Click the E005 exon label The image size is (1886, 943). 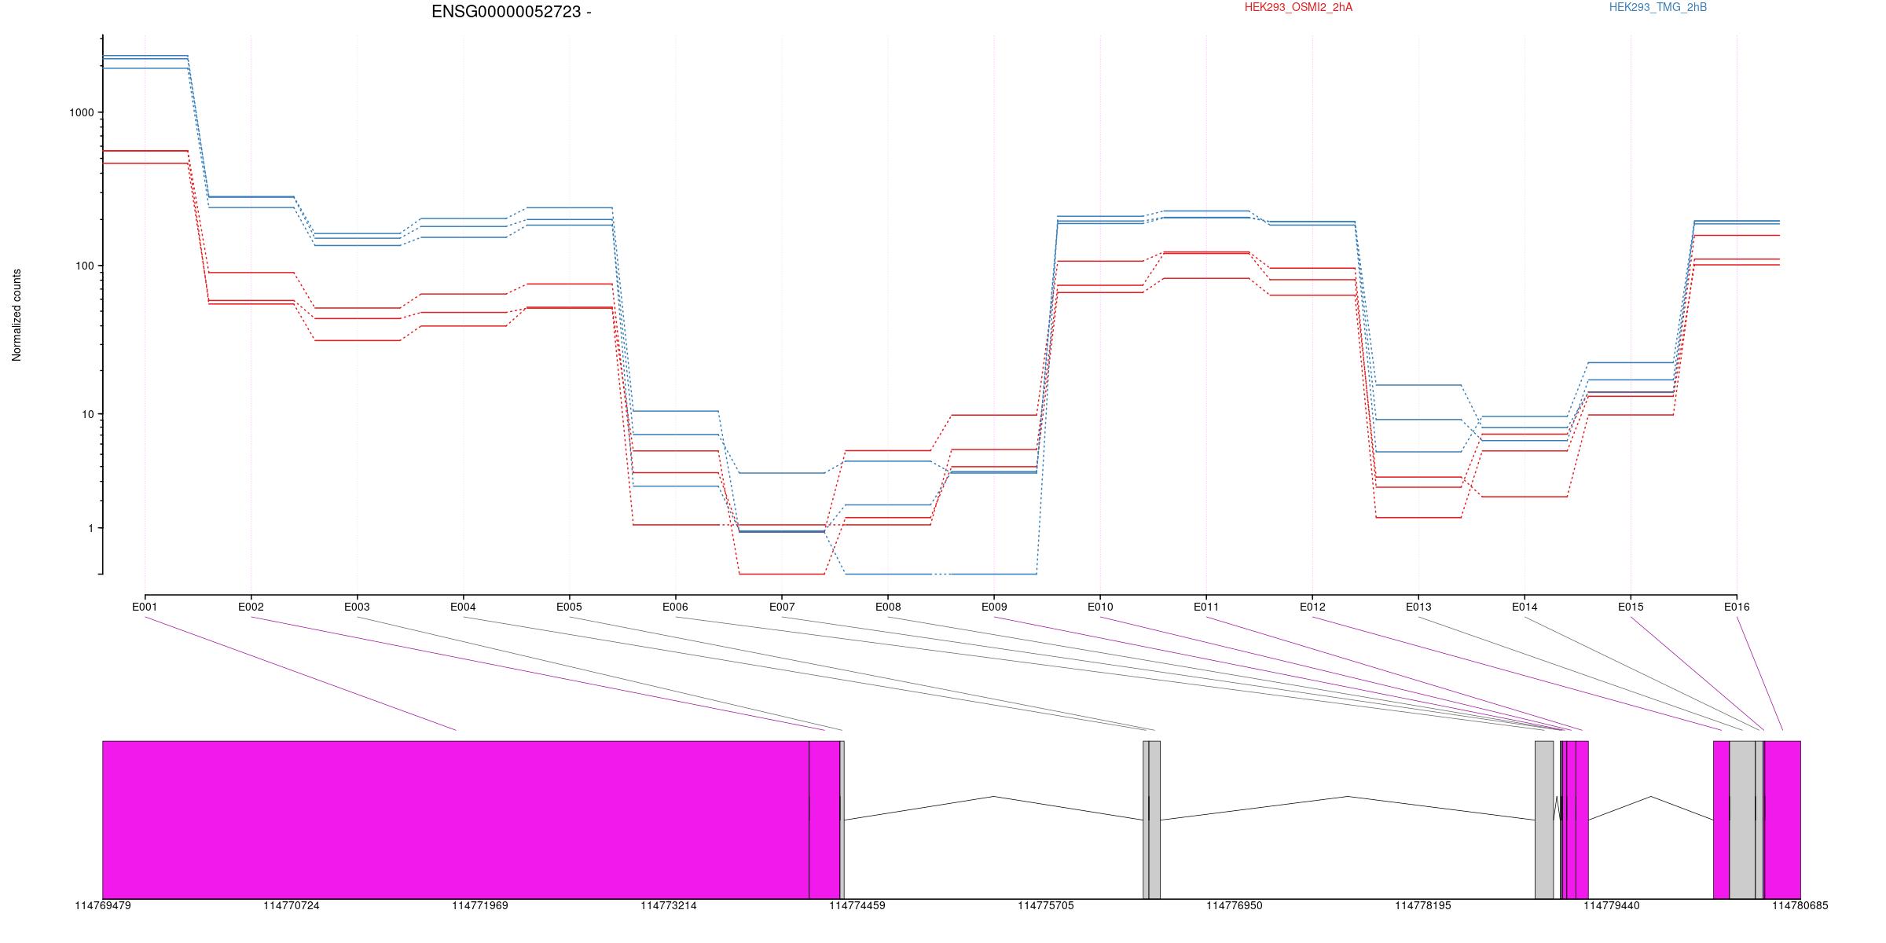(x=569, y=607)
